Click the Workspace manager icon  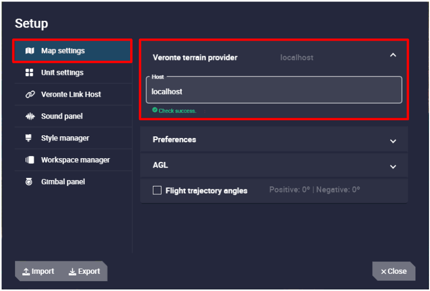pos(30,160)
